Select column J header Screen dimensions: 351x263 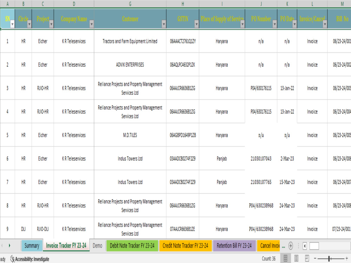(x=261, y=4)
